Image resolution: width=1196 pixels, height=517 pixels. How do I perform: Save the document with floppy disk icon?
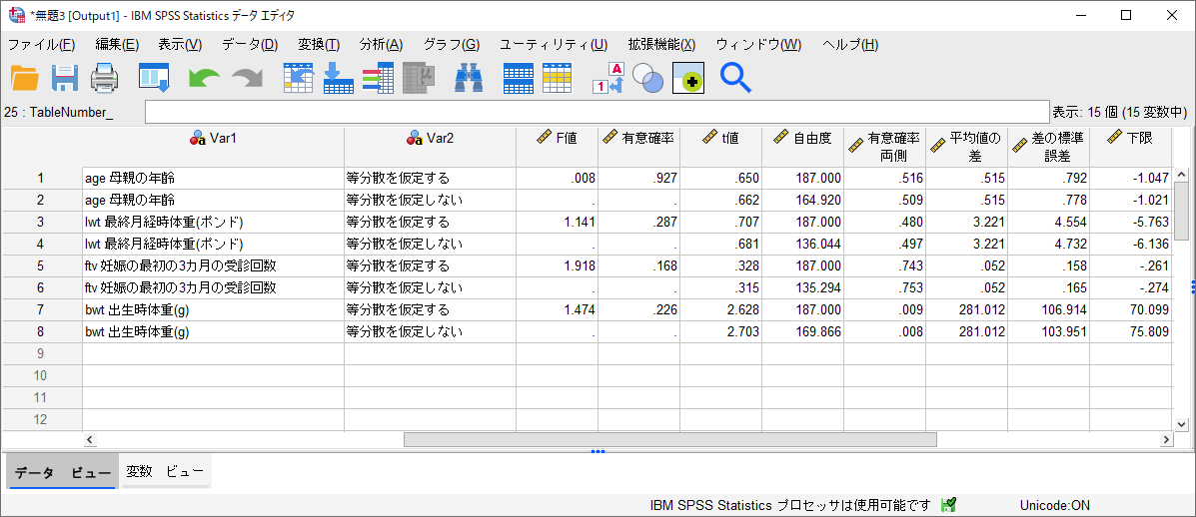pos(65,78)
